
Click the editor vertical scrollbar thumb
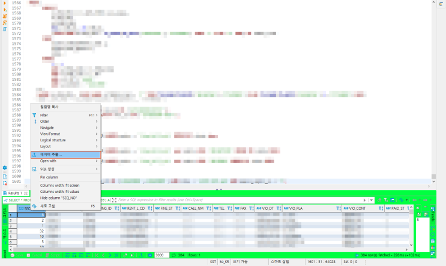click(x=433, y=177)
